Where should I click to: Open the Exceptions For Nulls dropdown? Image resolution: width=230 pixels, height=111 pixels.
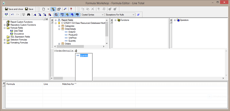coord(120,15)
